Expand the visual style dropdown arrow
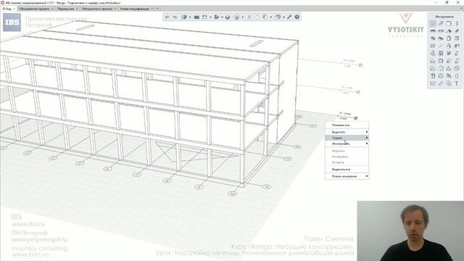 pyautogui.click(x=242, y=17)
